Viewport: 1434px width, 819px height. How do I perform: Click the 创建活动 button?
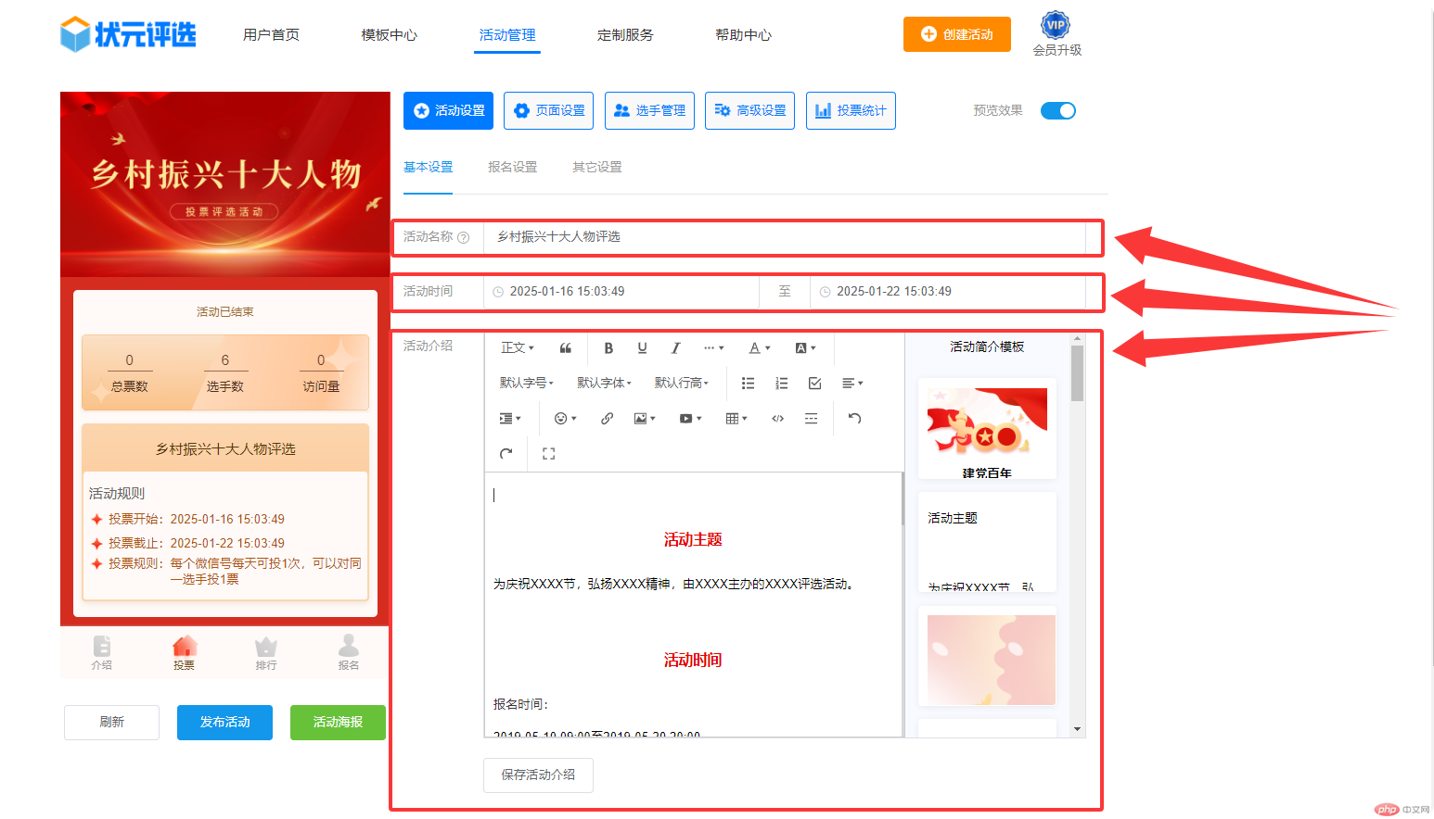pyautogui.click(x=957, y=34)
